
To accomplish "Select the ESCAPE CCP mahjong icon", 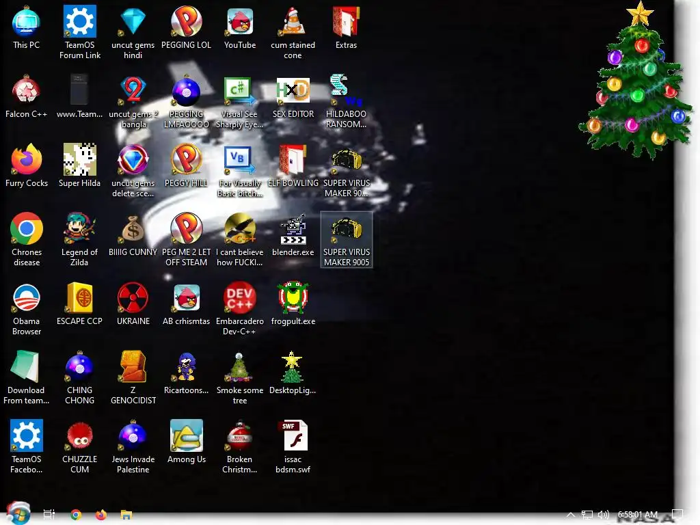I will pos(80,304).
